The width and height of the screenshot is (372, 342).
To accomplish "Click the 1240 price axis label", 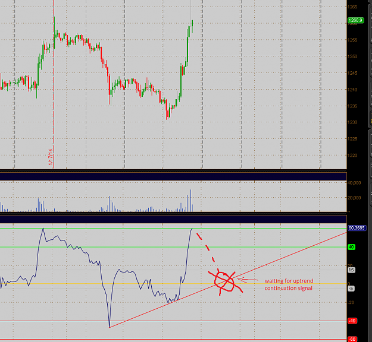I will click(x=352, y=90).
